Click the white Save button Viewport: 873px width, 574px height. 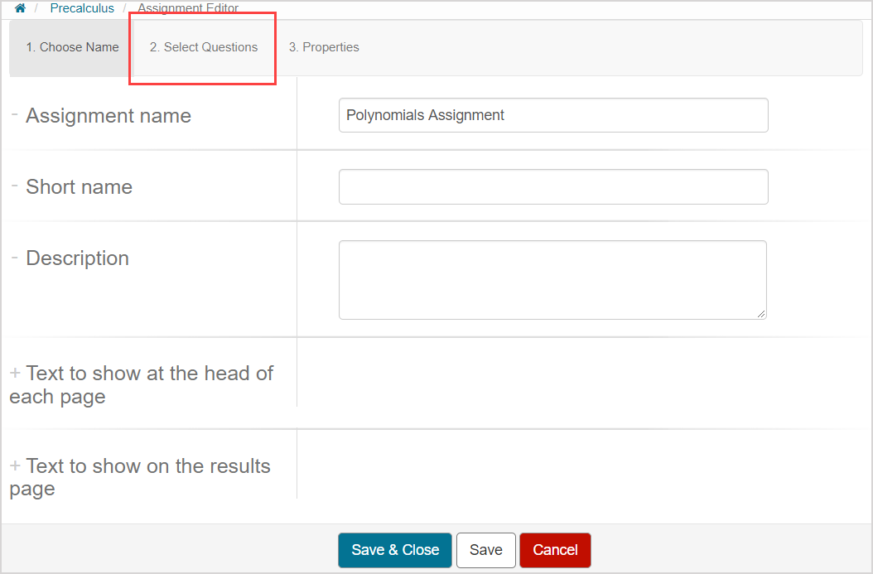pos(485,550)
